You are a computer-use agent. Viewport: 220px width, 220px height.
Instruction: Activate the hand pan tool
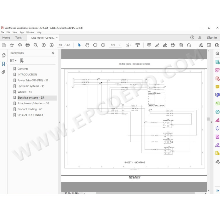click(87, 45)
